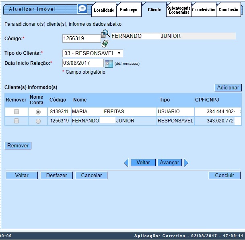Click the eraser icon to clear Código

(105, 43)
